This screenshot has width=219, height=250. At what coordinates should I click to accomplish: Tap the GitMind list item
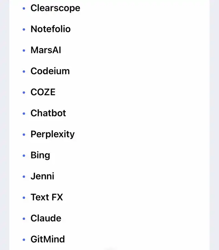point(48,239)
